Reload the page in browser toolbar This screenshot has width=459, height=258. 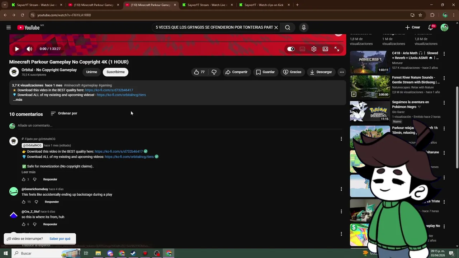click(22, 15)
